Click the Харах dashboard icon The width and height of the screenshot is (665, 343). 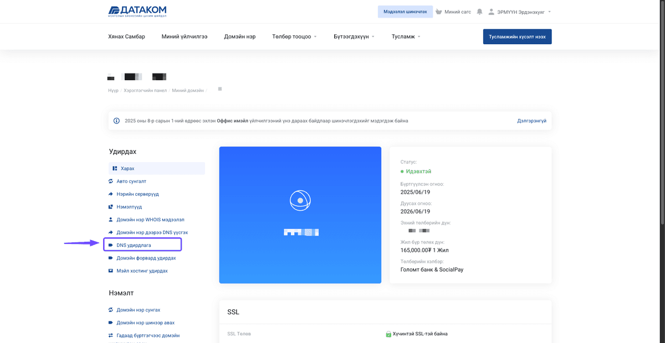(x=115, y=168)
